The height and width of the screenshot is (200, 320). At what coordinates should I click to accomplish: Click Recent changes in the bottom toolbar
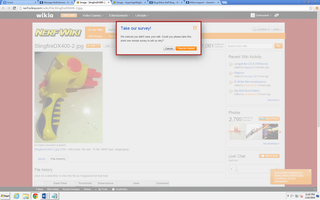[71, 189]
